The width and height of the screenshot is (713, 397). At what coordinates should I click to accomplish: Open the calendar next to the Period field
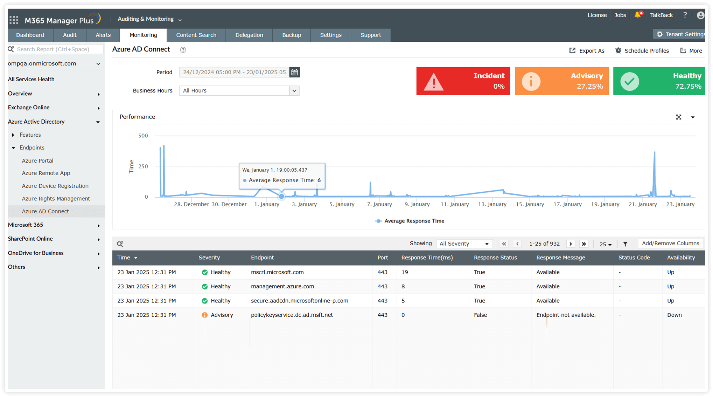294,72
